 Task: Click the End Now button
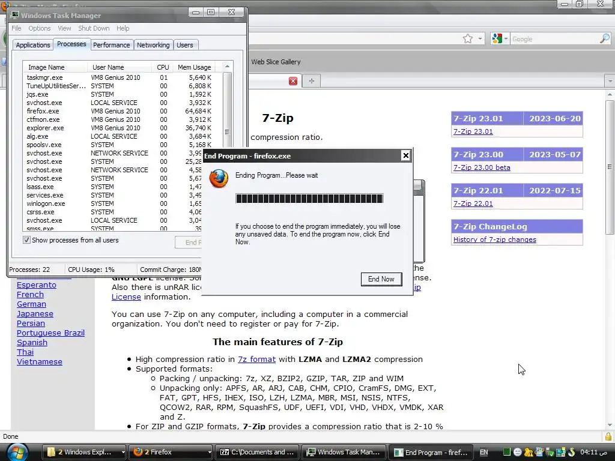point(381,279)
